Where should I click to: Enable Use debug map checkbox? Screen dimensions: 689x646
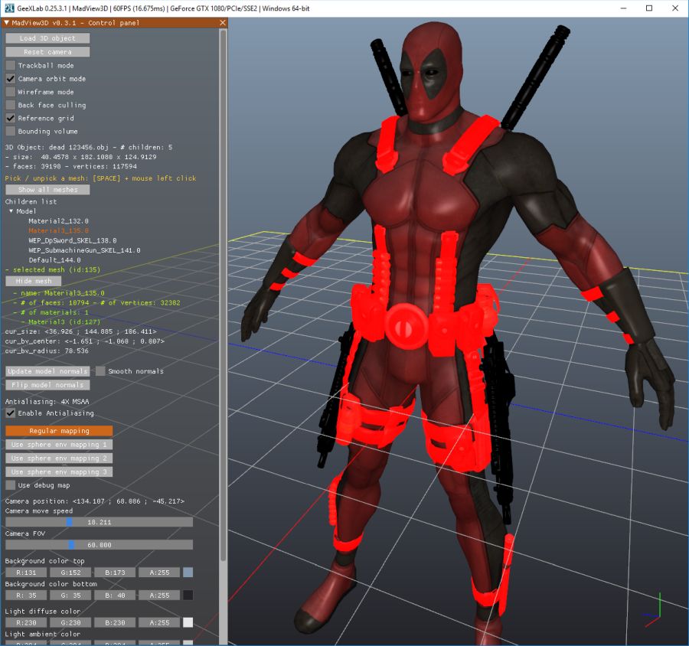tap(11, 485)
